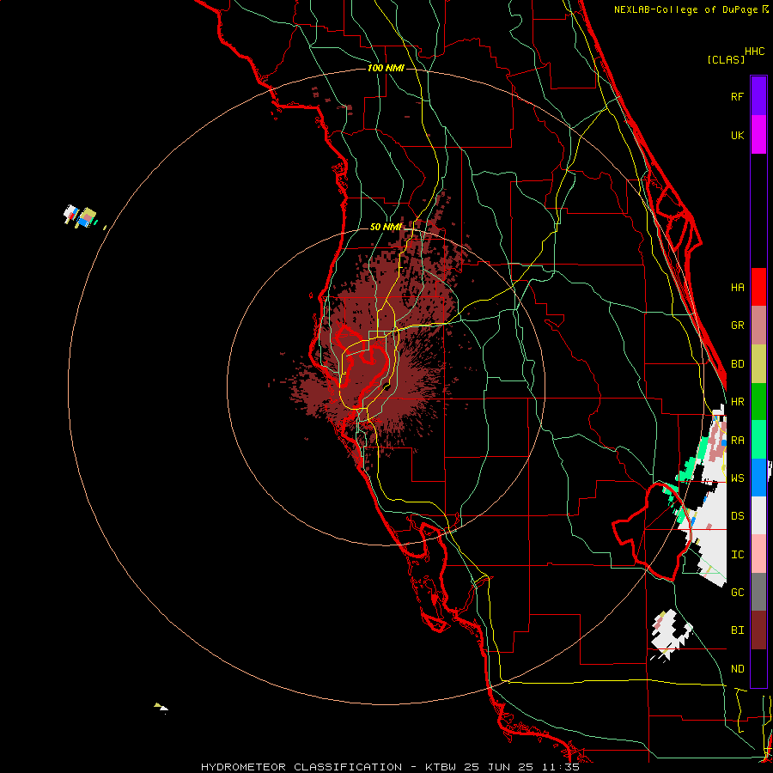Click the WS legend label

pyautogui.click(x=737, y=478)
